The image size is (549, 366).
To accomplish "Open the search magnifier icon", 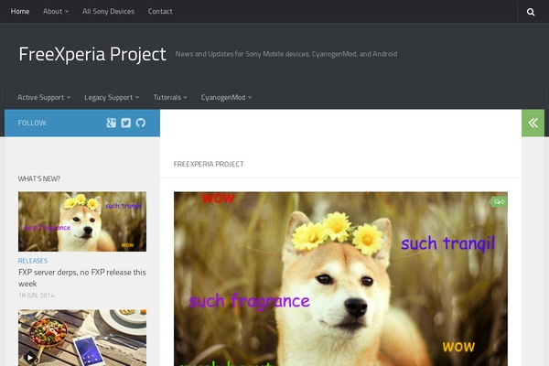I will (x=531, y=12).
